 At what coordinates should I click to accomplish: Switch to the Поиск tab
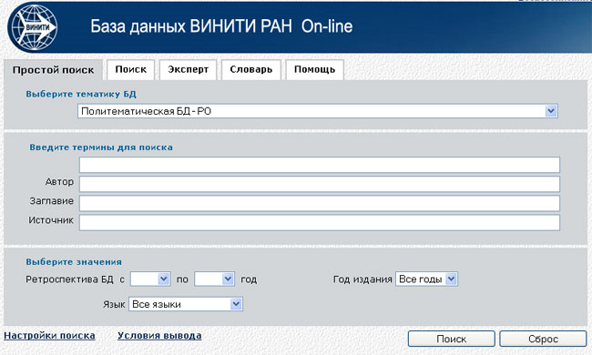(x=130, y=70)
